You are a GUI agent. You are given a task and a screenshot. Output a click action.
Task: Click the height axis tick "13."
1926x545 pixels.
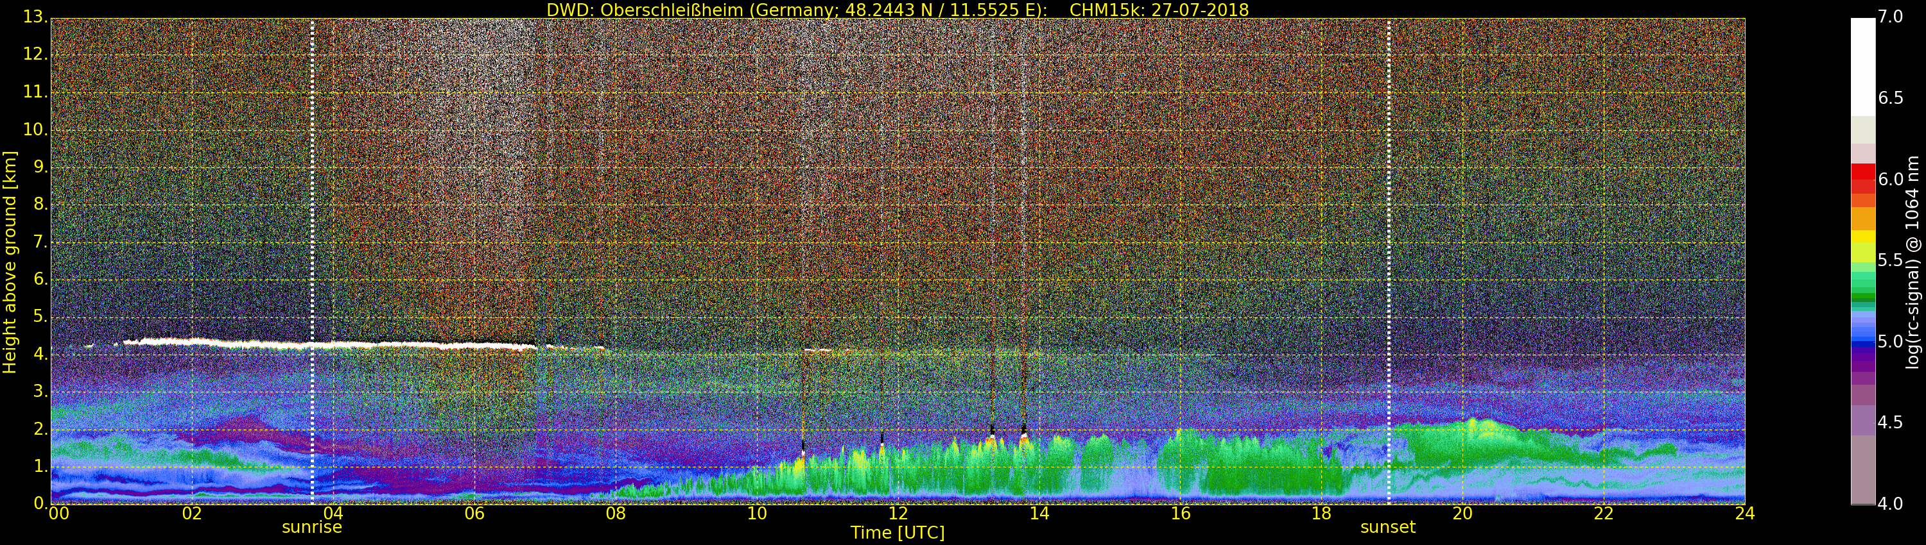point(35,17)
